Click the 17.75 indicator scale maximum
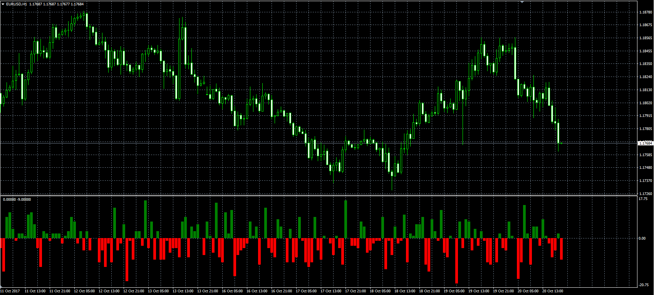Image resolution: width=654 pixels, height=295 pixels. point(643,199)
